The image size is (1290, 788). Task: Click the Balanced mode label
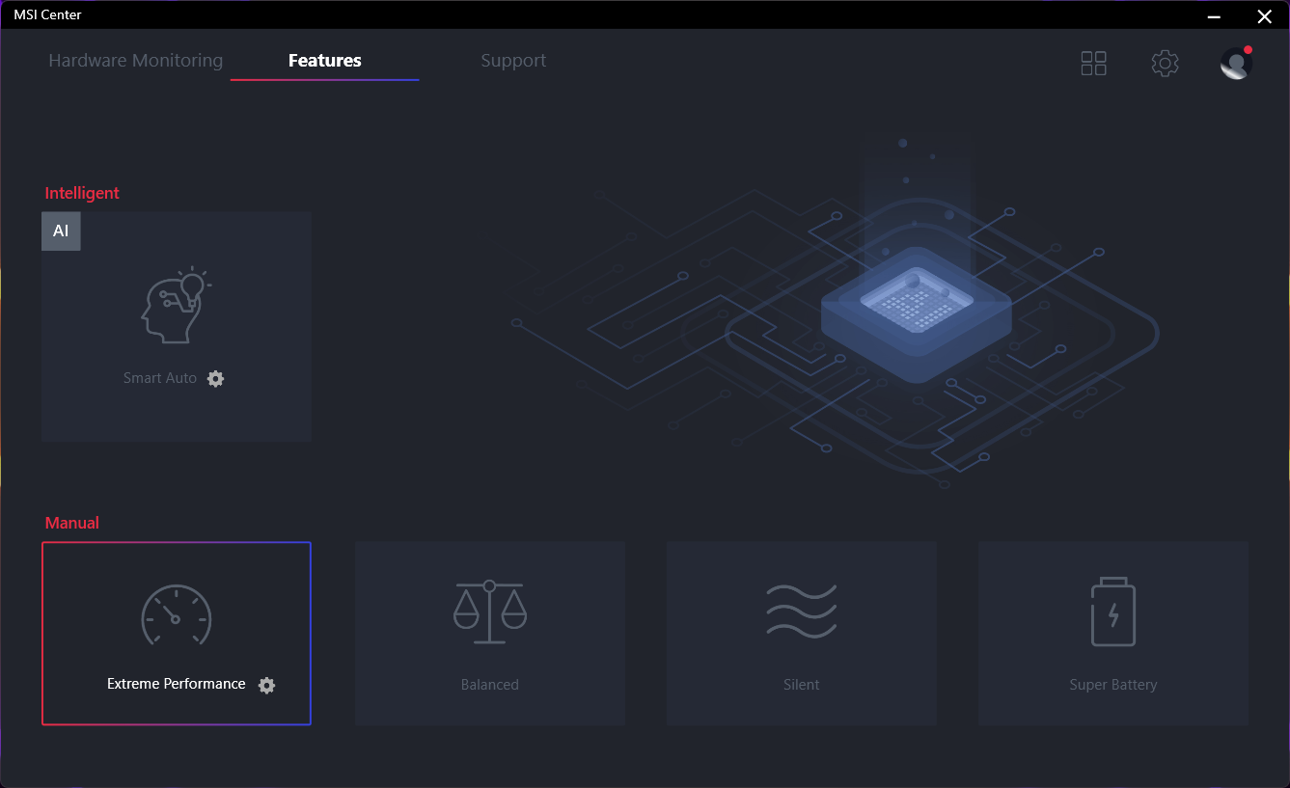[x=490, y=685]
